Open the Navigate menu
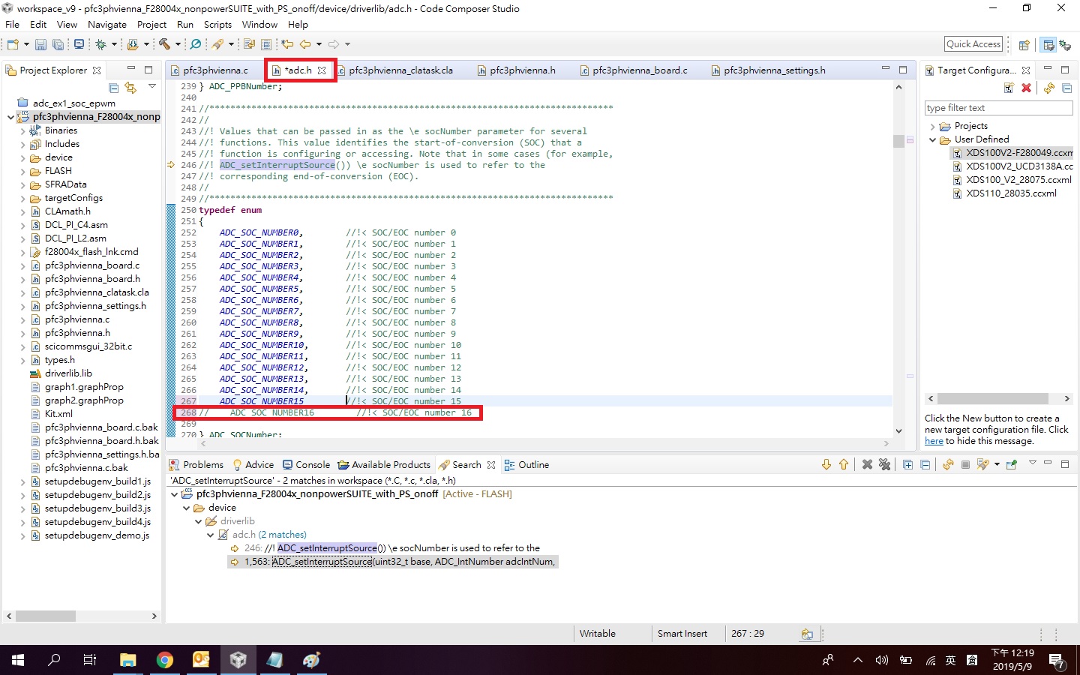This screenshot has width=1080, height=675. [107, 25]
